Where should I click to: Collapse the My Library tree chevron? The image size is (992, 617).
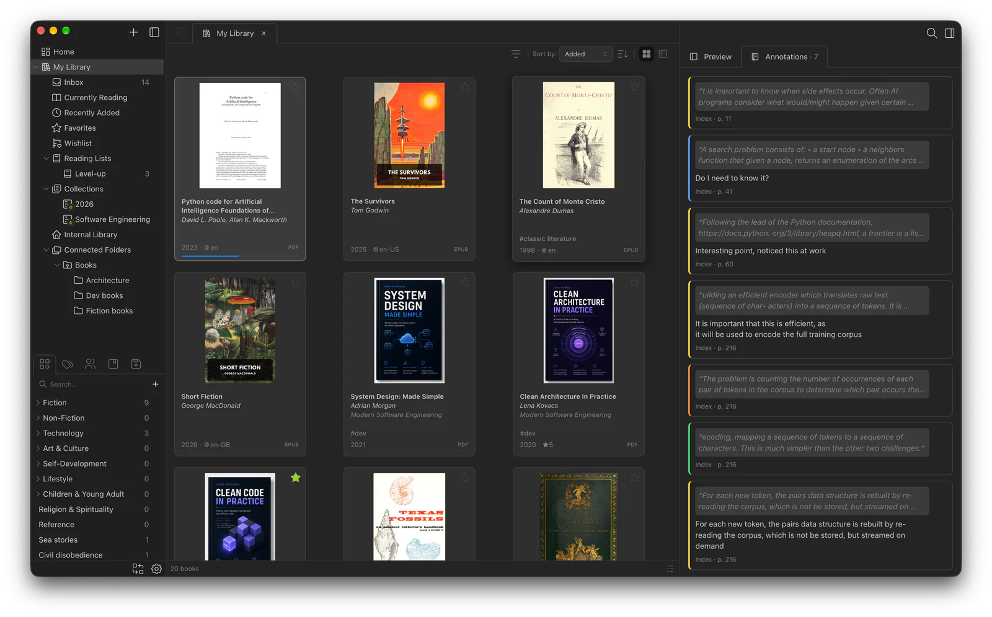coord(35,67)
